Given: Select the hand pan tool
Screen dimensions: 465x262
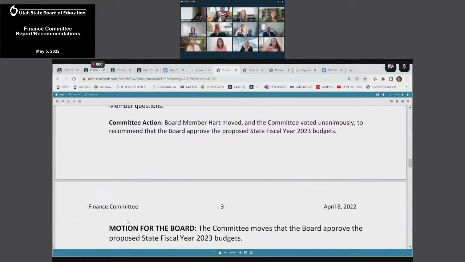Looking at the screenshot, I should (x=219, y=253).
